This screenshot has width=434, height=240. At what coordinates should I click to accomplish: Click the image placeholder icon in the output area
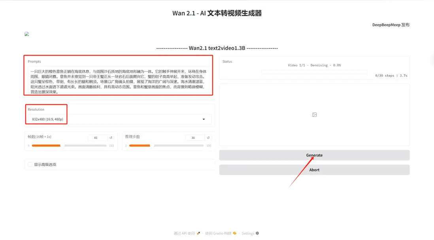click(x=314, y=115)
